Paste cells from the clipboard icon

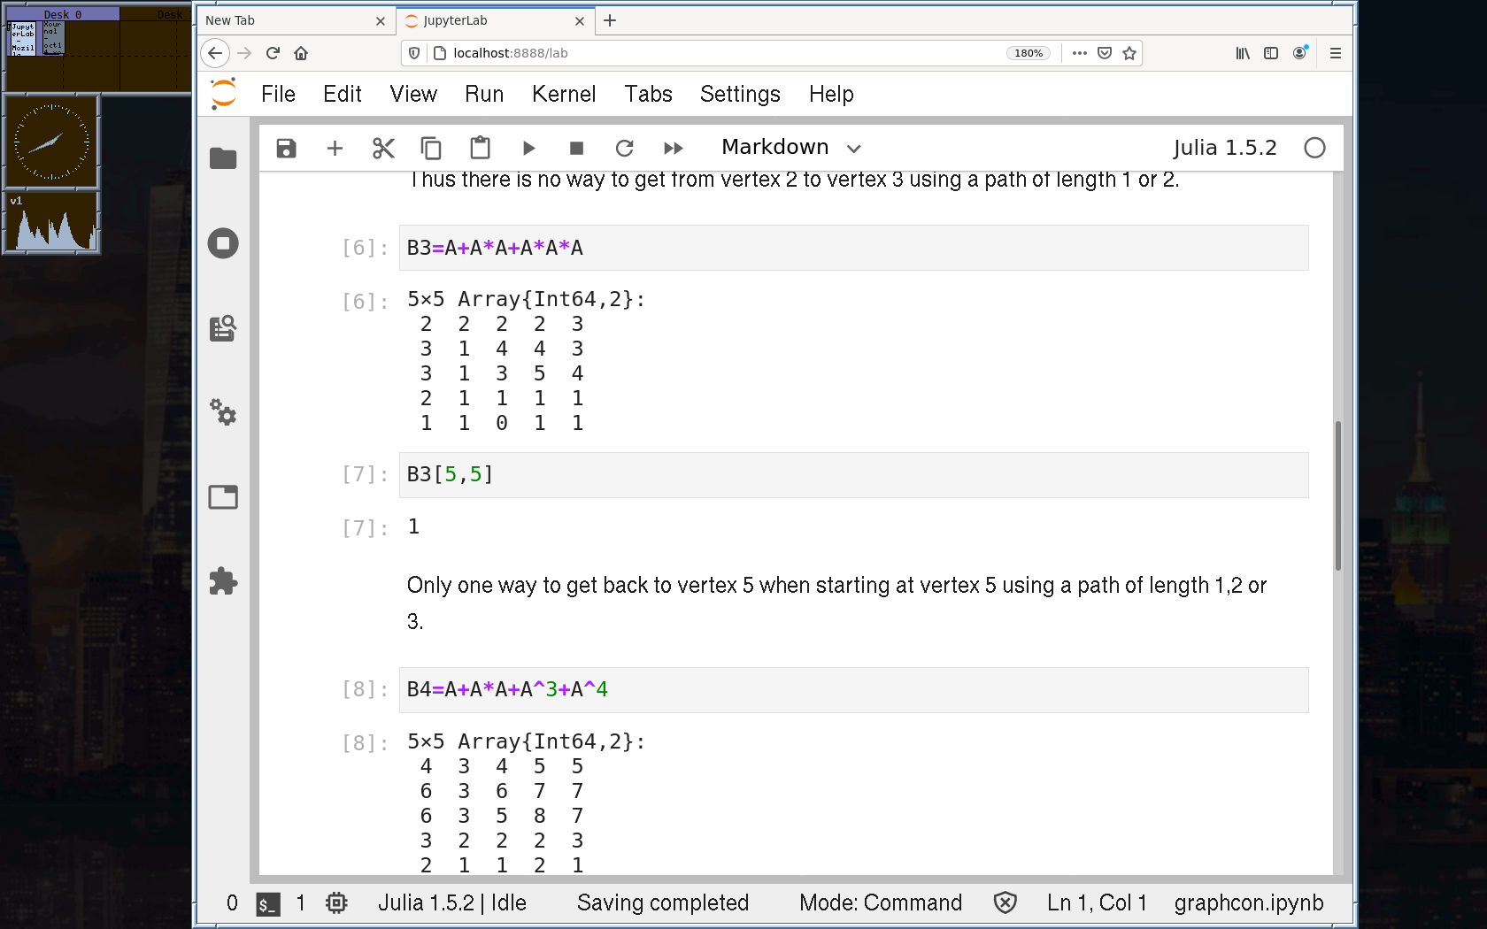pos(480,148)
